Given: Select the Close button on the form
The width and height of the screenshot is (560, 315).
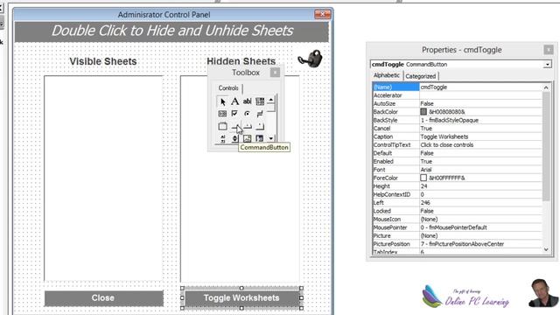Looking at the screenshot, I should click(x=104, y=298).
